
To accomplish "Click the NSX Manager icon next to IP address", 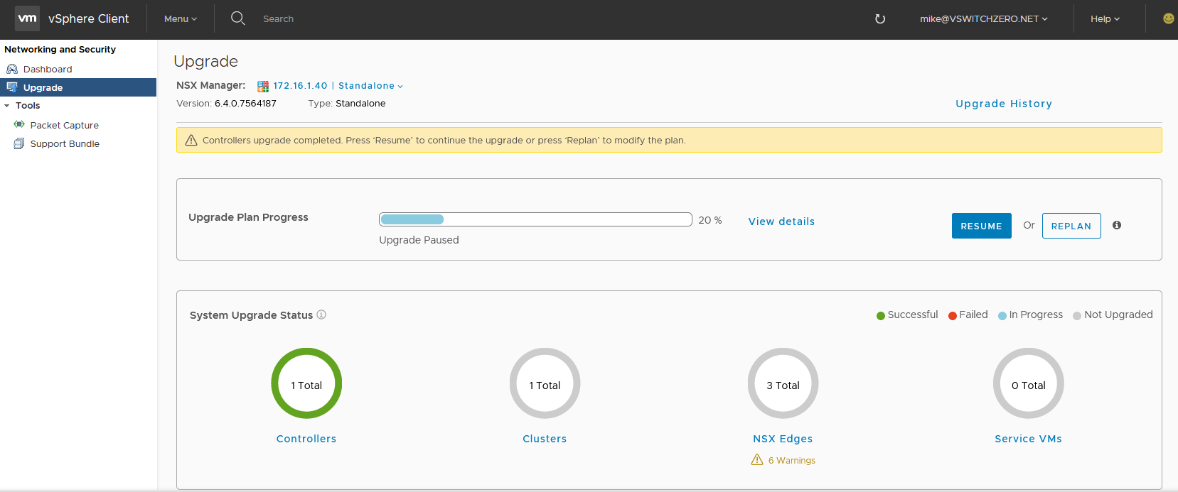I will pos(263,86).
